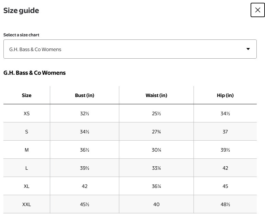
Task: Click the S waist value 27¾
Action: coord(156,132)
